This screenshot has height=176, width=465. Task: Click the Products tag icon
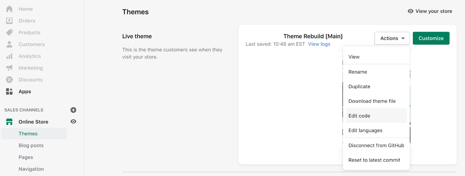(x=9, y=32)
